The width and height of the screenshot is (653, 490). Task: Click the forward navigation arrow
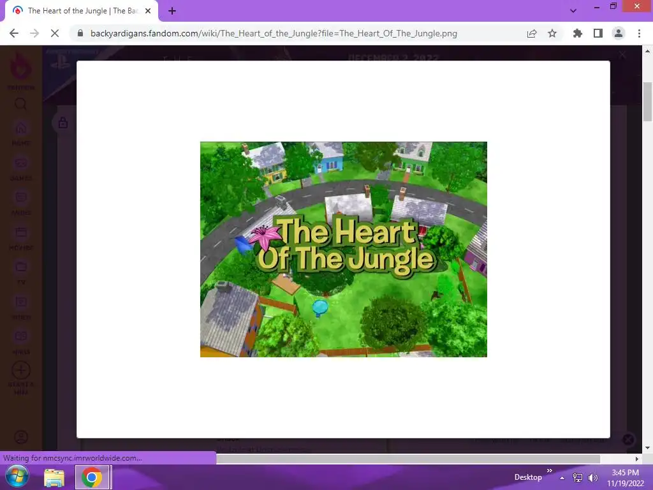click(x=34, y=33)
